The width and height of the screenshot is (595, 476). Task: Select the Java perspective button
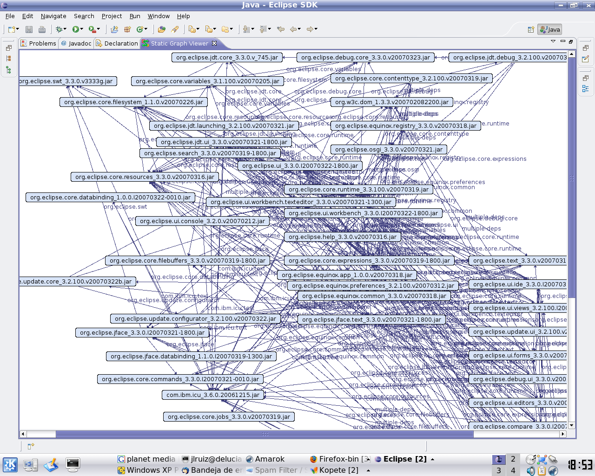pos(550,29)
